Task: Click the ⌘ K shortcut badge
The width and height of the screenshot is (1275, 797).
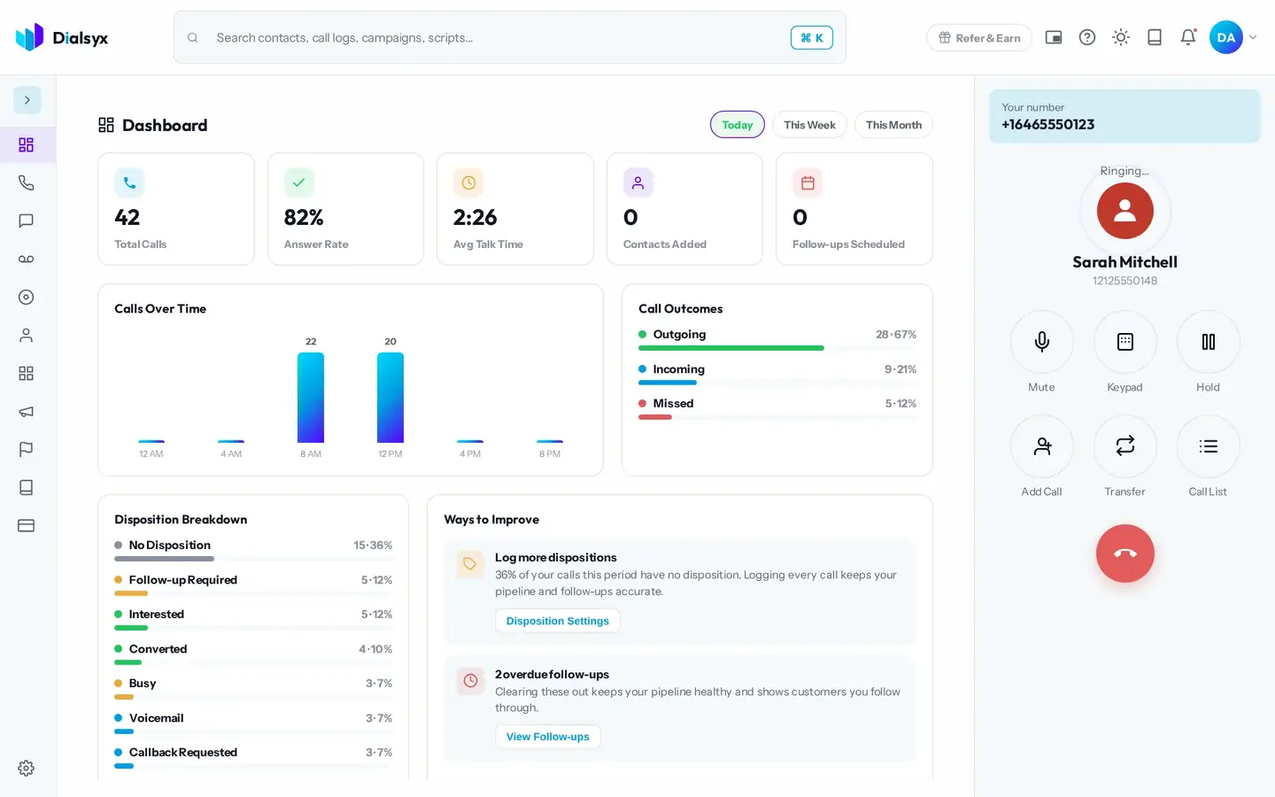Action: pos(812,37)
